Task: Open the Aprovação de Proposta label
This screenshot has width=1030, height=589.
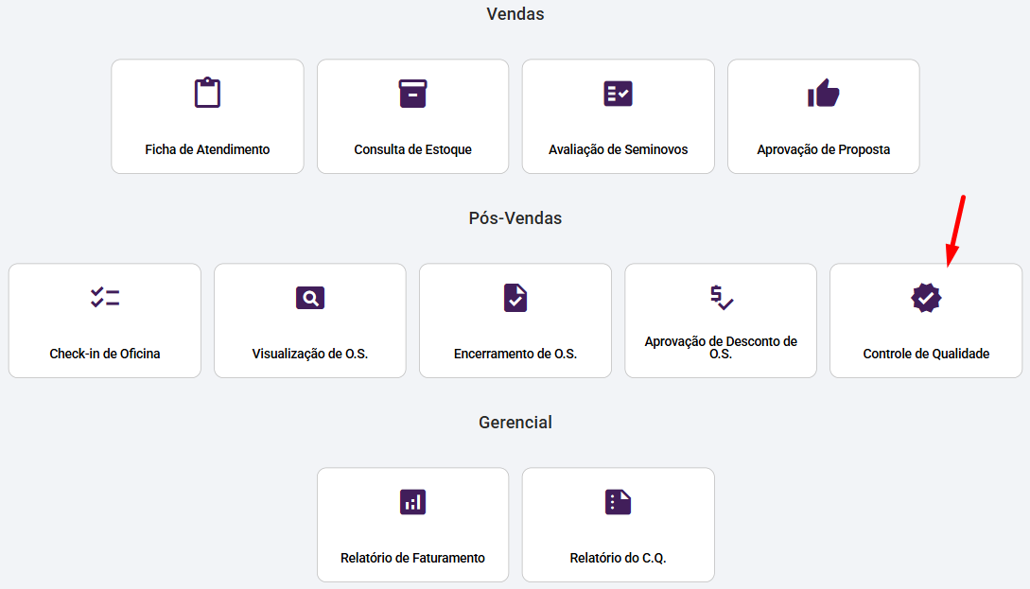Action: tap(823, 149)
